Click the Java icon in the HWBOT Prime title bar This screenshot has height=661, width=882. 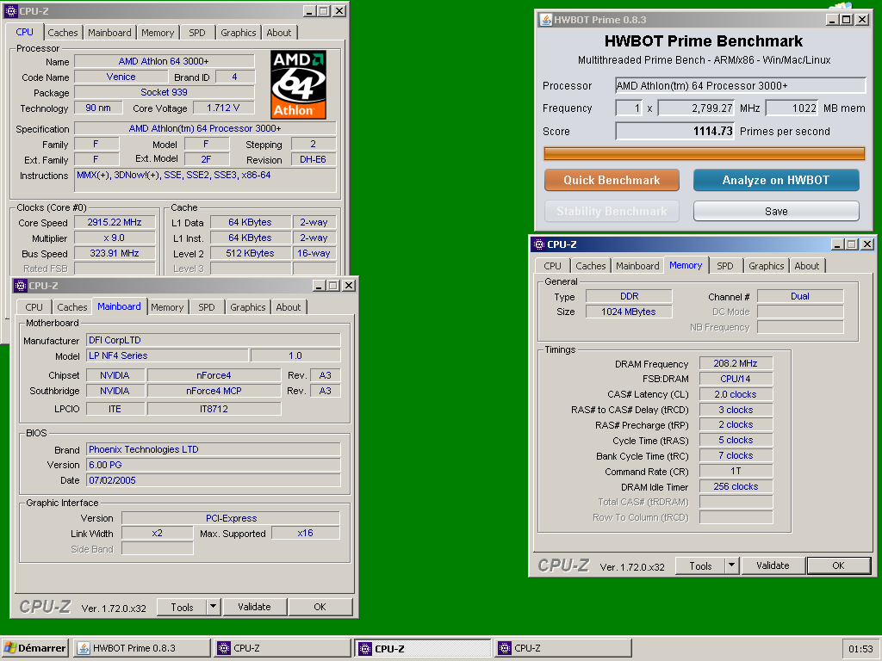click(x=545, y=20)
